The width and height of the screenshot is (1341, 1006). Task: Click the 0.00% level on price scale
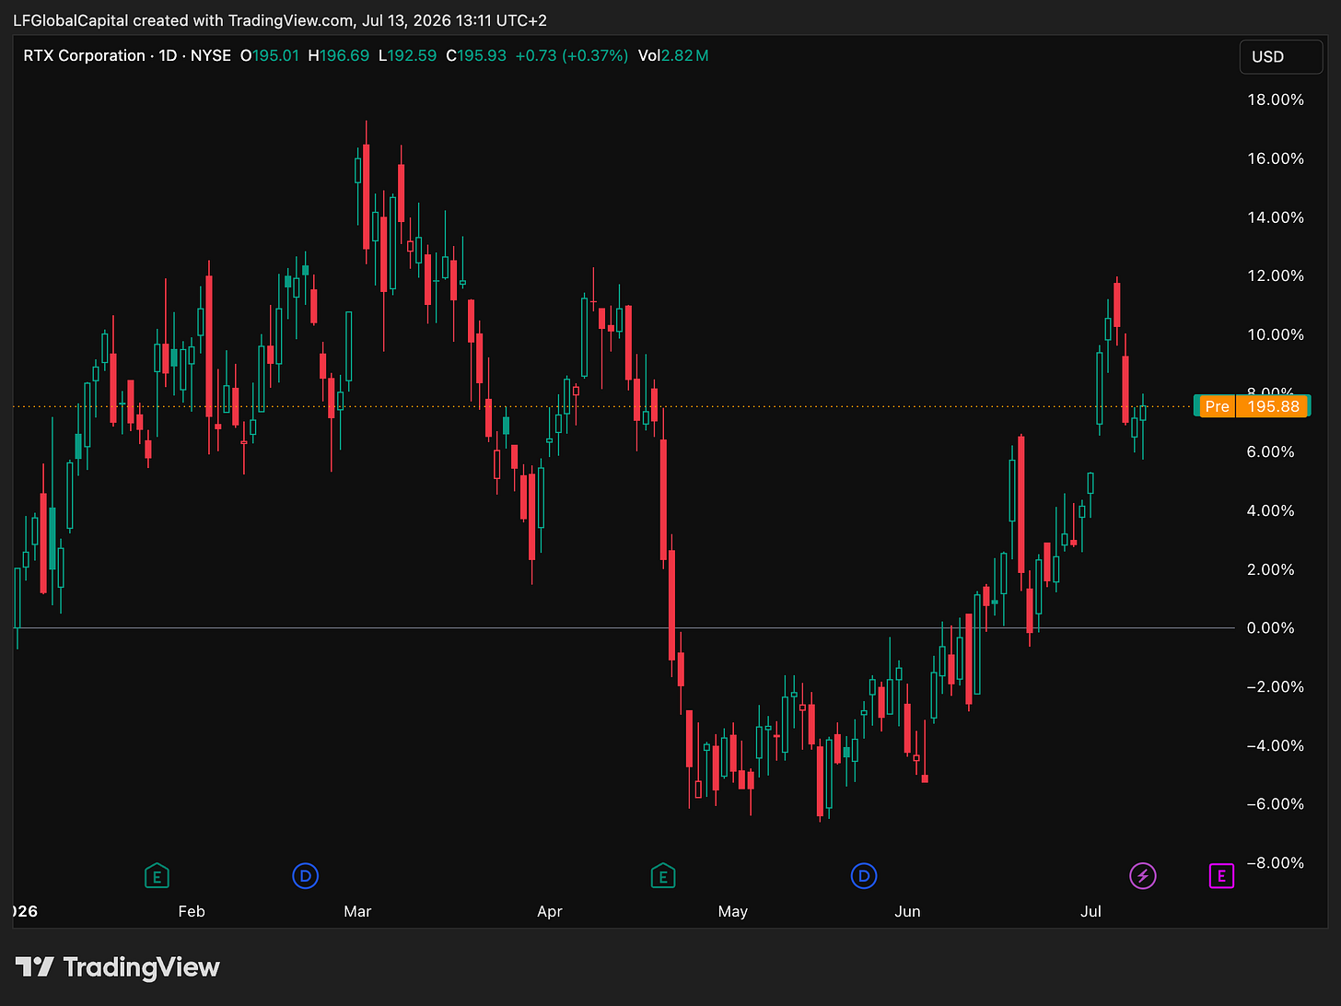click(x=1271, y=628)
